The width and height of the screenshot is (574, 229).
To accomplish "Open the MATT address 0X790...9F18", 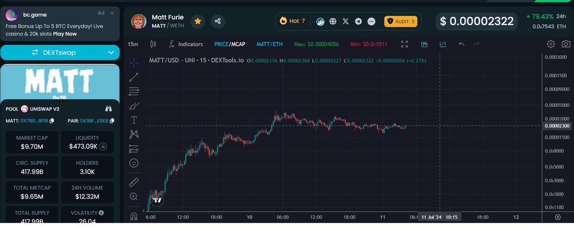I will [34, 120].
